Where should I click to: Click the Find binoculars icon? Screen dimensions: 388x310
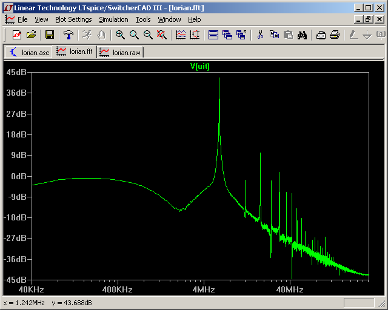[302, 35]
